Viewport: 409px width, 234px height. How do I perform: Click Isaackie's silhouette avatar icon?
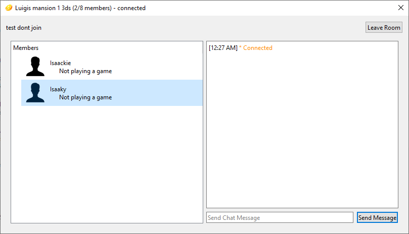click(35, 67)
